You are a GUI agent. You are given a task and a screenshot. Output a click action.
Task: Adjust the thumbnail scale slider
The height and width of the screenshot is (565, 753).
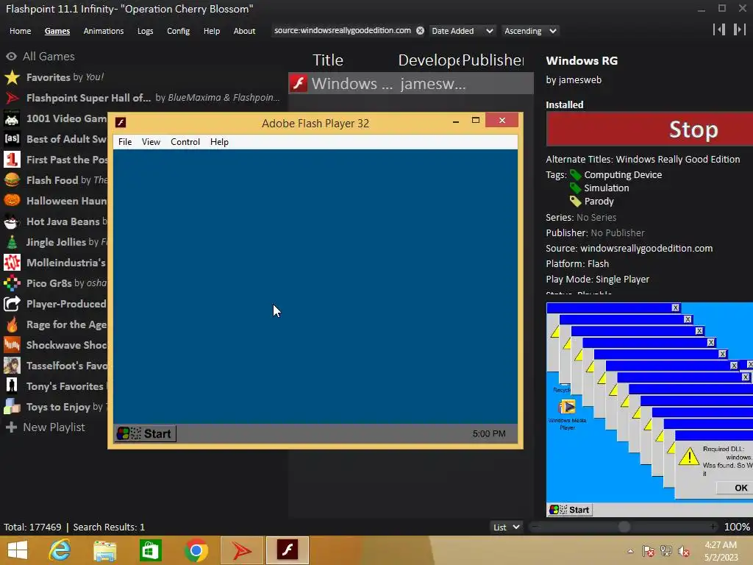click(x=624, y=527)
